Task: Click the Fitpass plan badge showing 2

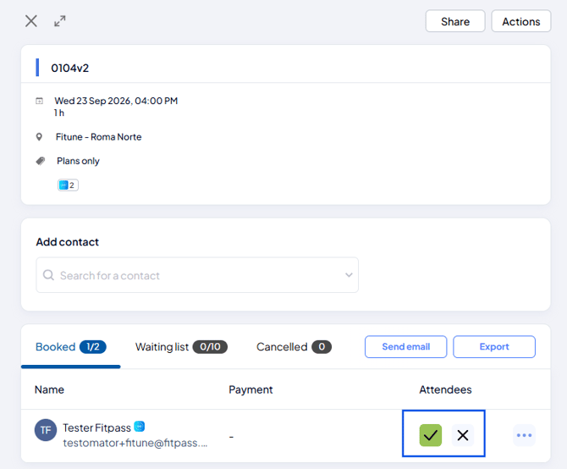Action: [68, 185]
